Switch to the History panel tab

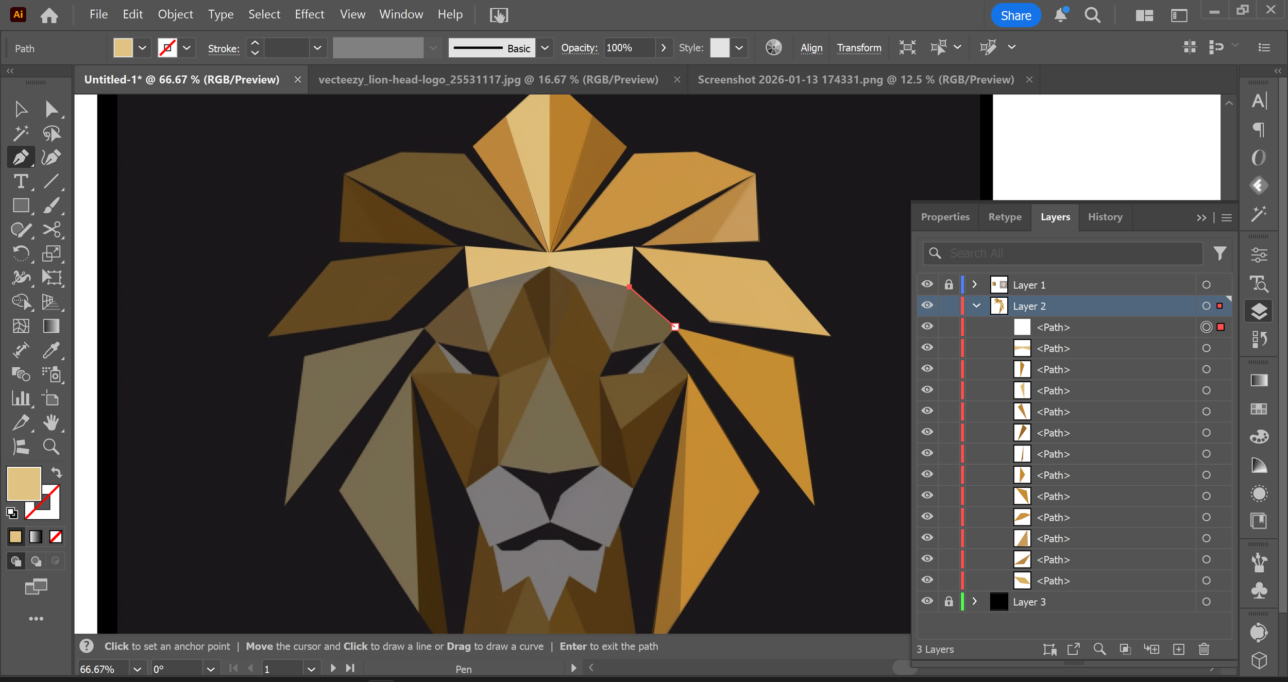point(1105,217)
